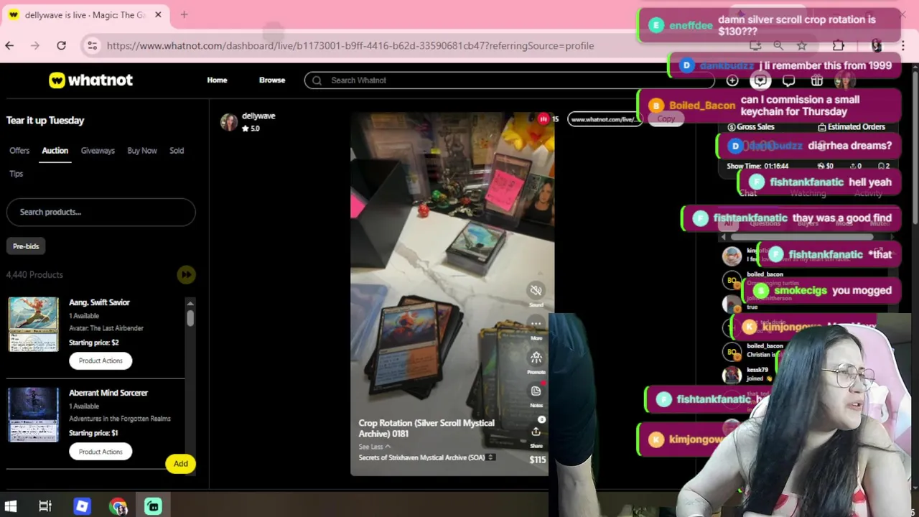Click the fast-forward icon beside product count
Viewport: 919px width, 517px height.
tap(186, 274)
